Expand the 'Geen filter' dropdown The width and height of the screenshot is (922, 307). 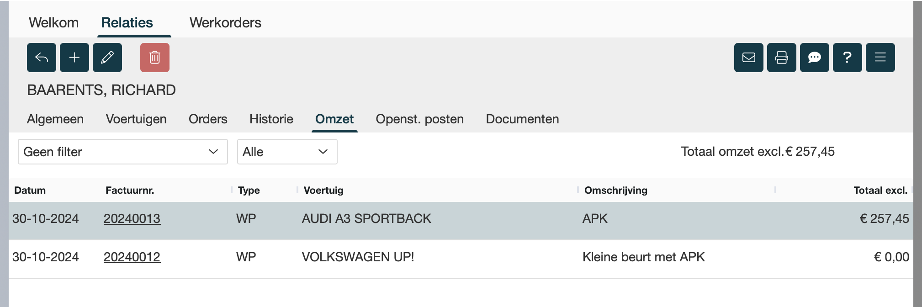pos(122,152)
